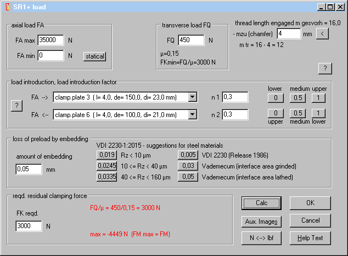Choose embedding 0,0245 for 10 <= Rz < 40 µm

coord(107,166)
